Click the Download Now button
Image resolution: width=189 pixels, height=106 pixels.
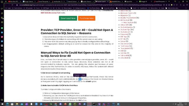(68, 18)
